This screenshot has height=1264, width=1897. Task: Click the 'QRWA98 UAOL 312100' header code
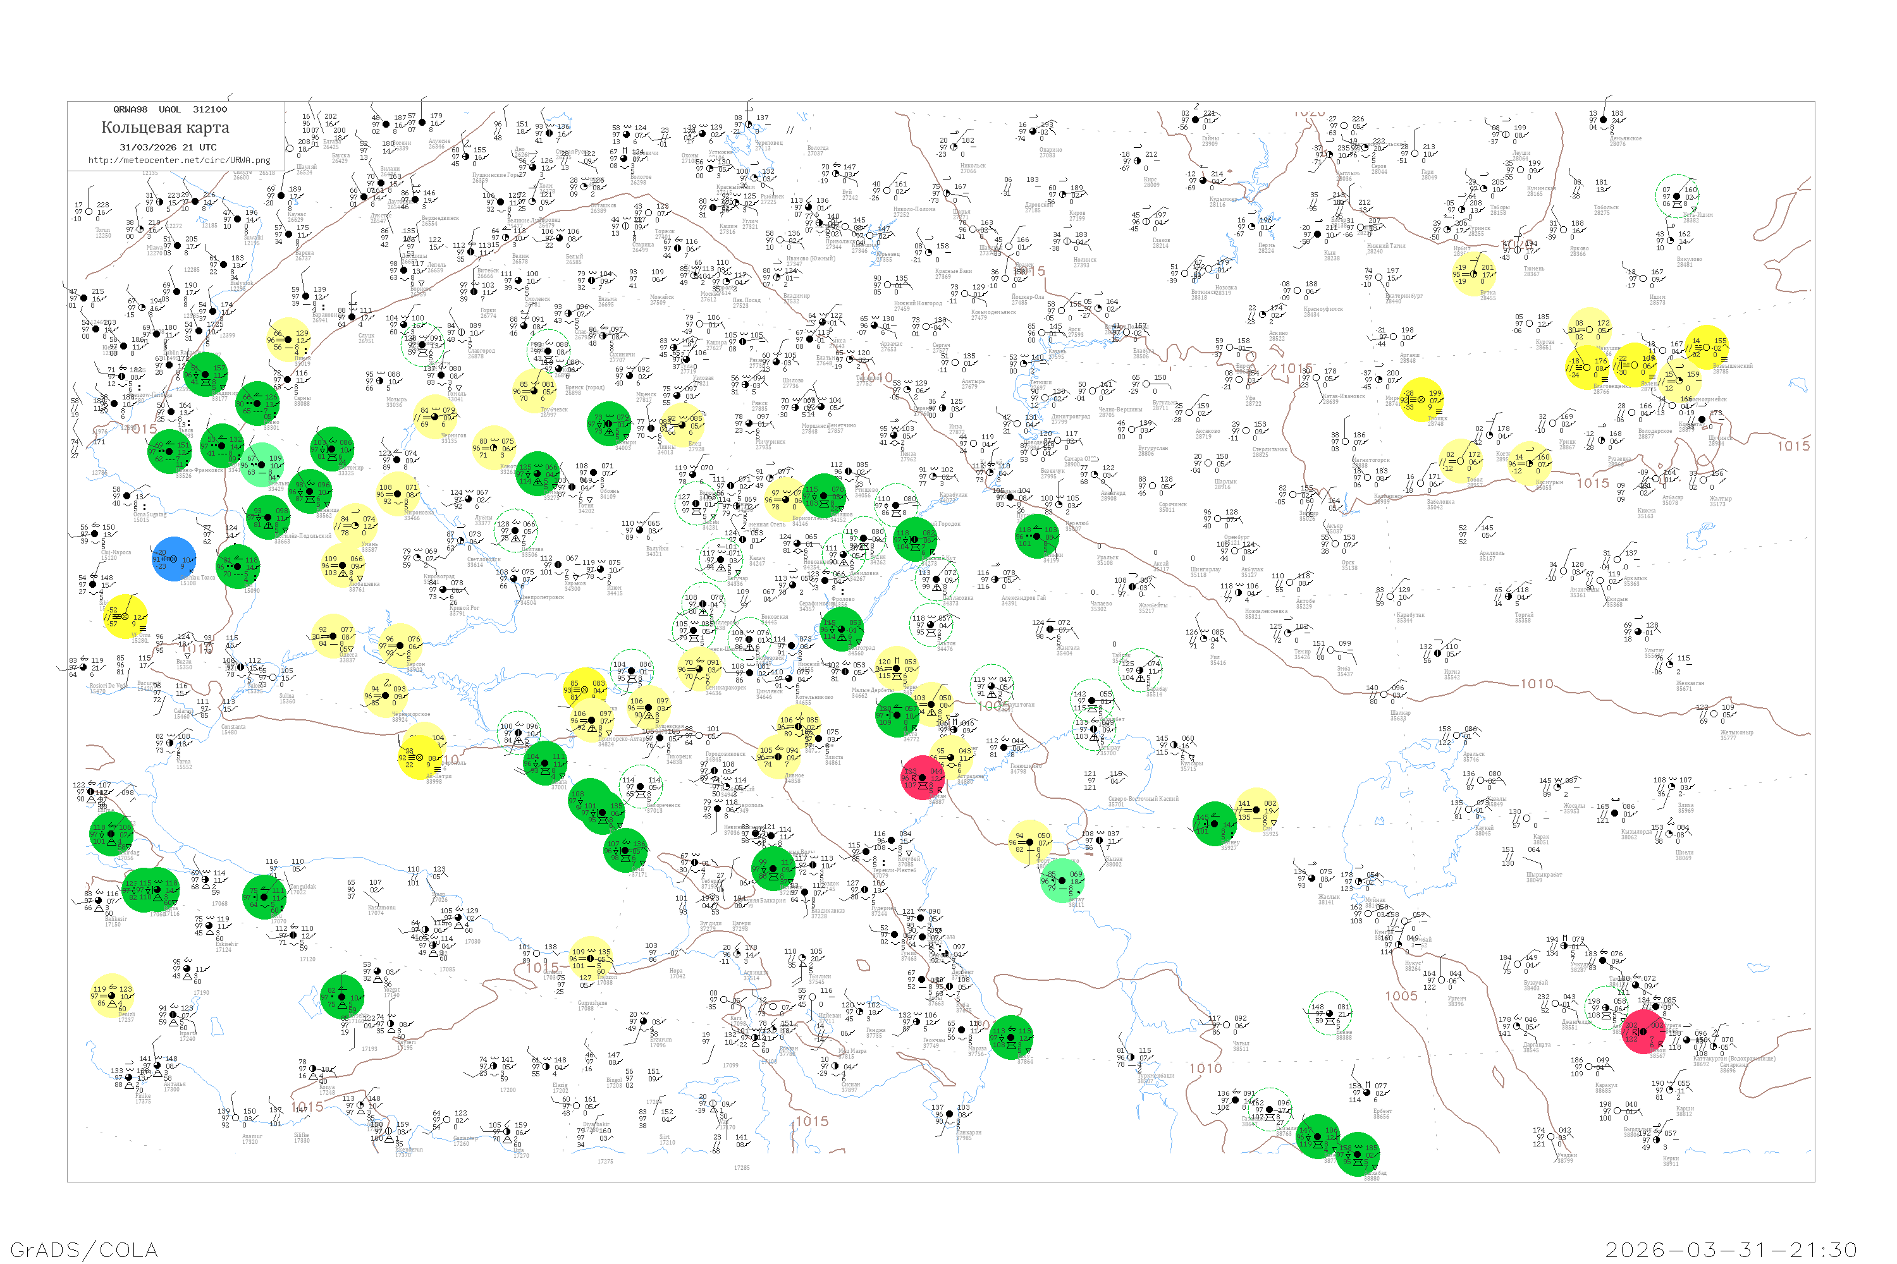point(170,109)
